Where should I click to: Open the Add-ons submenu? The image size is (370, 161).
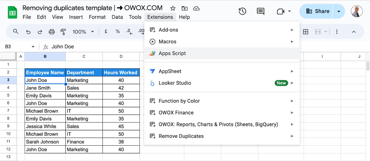pyautogui.click(x=222, y=30)
